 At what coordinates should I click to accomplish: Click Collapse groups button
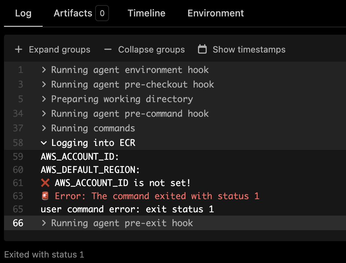pos(151,50)
